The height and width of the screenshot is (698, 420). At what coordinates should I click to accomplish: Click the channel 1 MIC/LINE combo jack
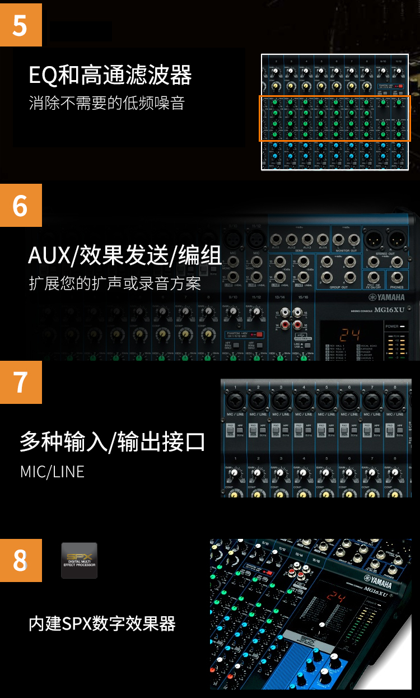[x=235, y=401]
